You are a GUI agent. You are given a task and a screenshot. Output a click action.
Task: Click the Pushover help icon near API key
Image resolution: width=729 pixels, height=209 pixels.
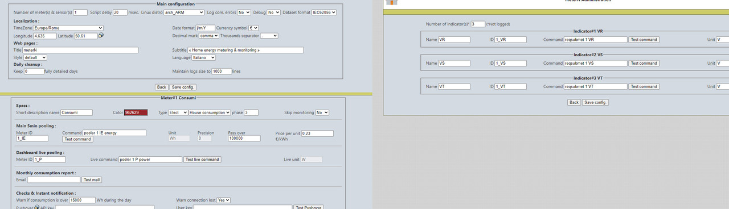click(x=36, y=207)
